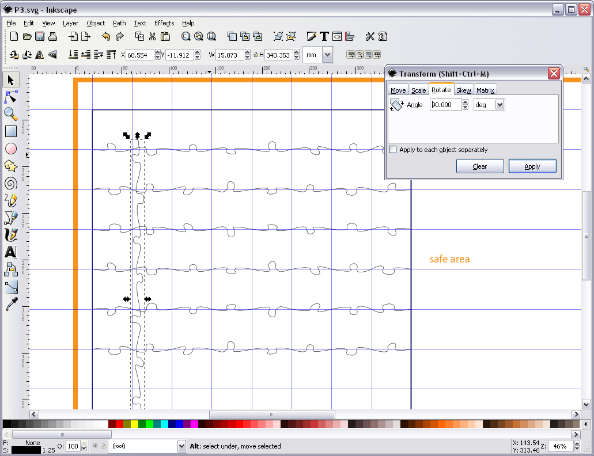The image size is (594, 456).
Task: Toggle current layer visibility eye icon
Action: pyautogui.click(x=95, y=446)
